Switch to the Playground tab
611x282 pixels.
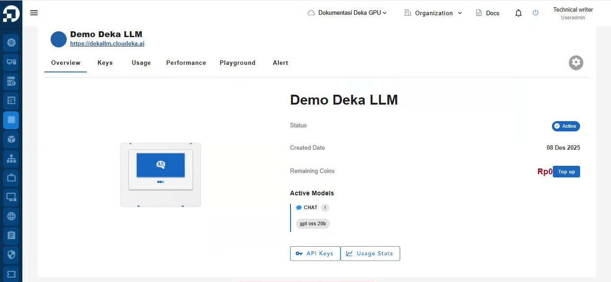coord(238,63)
